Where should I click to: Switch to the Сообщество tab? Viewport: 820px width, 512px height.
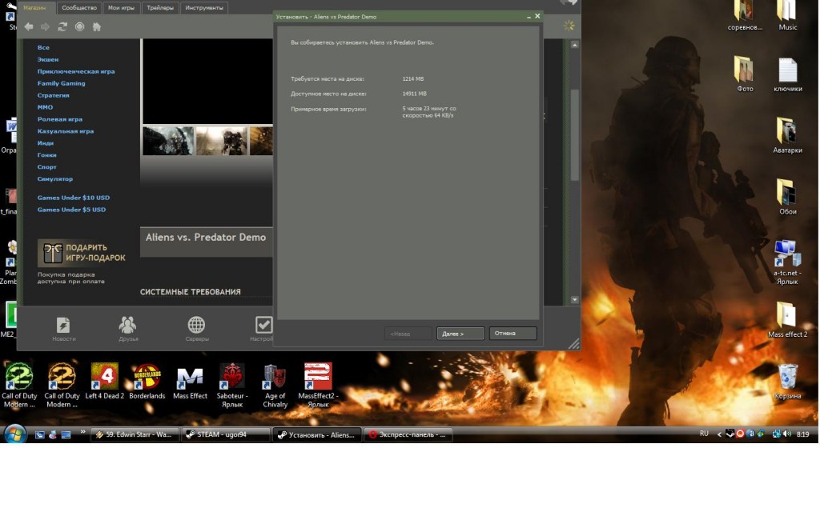79,8
